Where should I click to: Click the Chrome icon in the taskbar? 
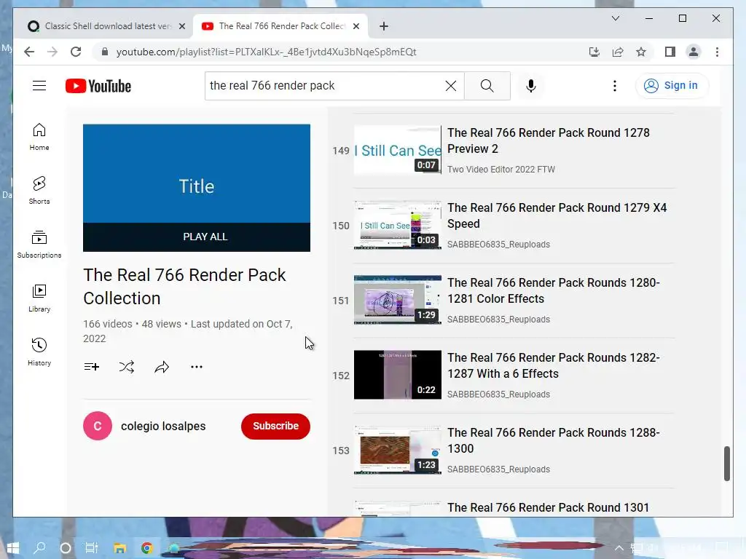click(x=147, y=548)
